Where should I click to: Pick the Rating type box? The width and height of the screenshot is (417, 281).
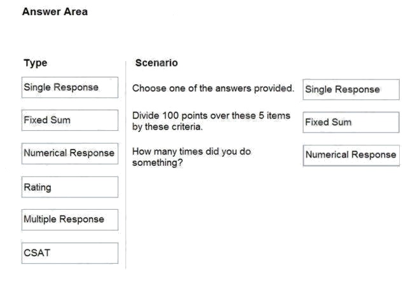point(70,187)
